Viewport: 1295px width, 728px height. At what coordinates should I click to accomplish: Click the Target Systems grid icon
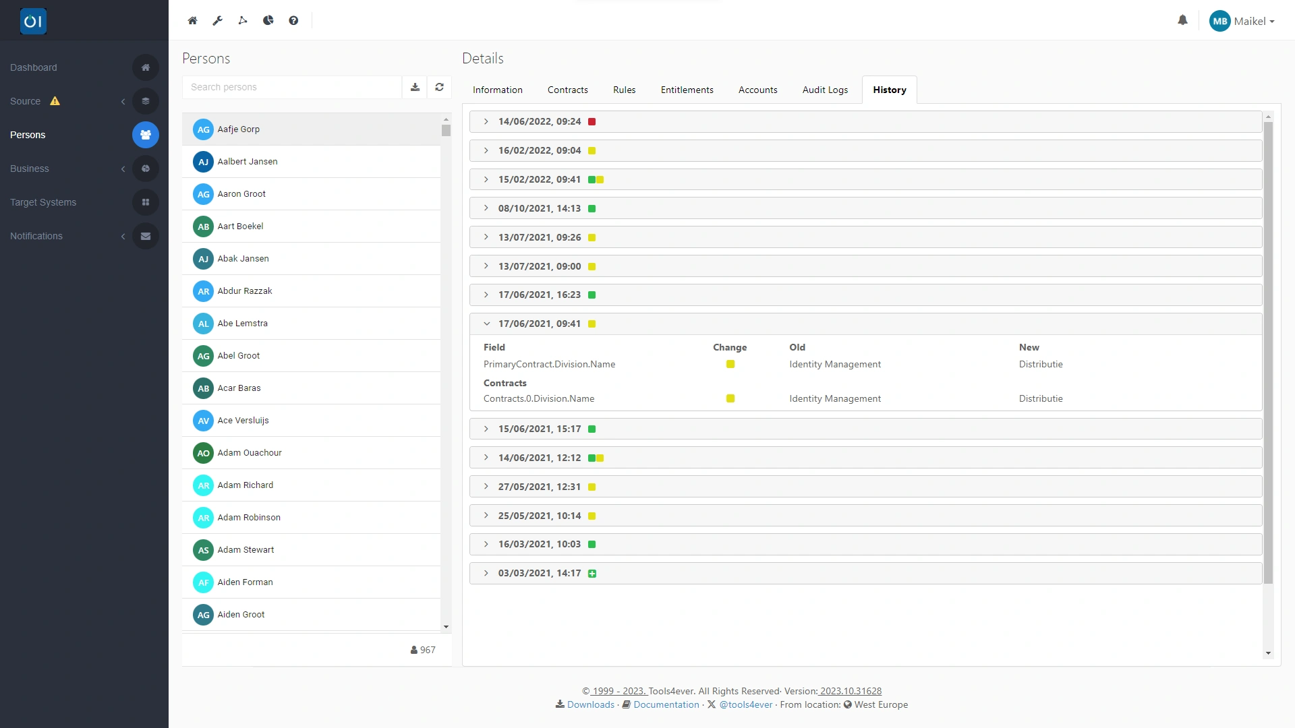tap(146, 202)
